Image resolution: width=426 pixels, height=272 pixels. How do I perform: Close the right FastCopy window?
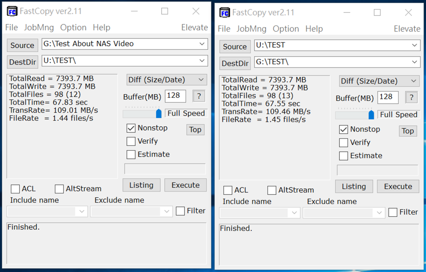(409, 12)
